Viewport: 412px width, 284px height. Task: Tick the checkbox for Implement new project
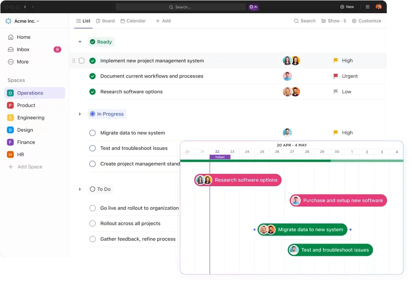[x=82, y=61]
